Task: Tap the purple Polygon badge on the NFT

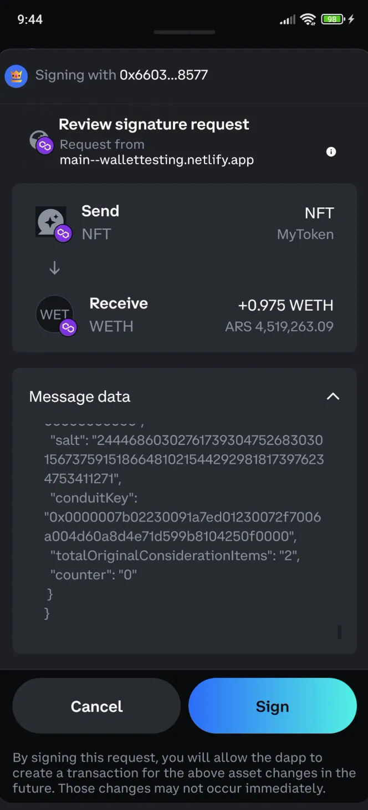Action: [63, 234]
